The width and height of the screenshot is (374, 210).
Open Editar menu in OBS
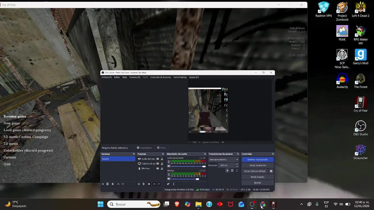pos(117,77)
